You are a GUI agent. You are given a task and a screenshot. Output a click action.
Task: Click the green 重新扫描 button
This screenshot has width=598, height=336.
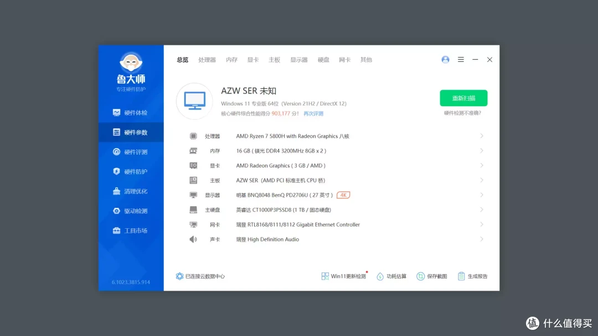pos(463,98)
